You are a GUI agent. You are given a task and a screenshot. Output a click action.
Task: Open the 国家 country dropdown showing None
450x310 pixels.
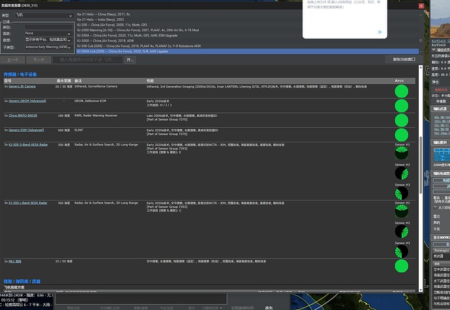[x=47, y=32]
